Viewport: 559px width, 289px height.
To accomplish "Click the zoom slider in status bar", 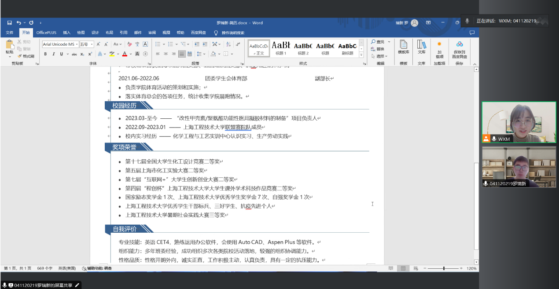I will 444,268.
